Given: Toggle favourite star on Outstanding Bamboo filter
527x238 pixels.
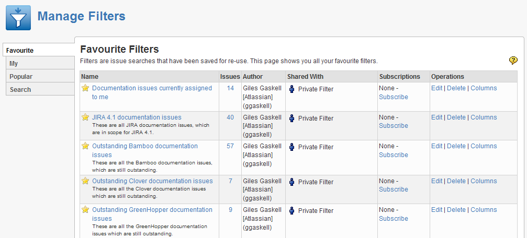Looking at the screenshot, I should tap(85, 146).
